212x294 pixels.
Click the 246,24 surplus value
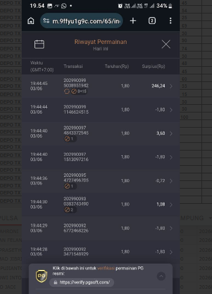(158, 86)
